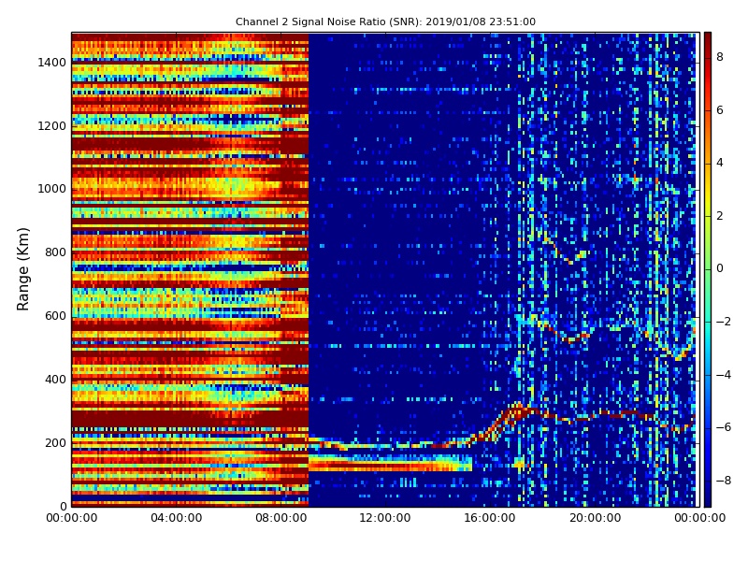Click the y-axis tick label '1400'
Screen dimensions: 748x561
[52, 63]
